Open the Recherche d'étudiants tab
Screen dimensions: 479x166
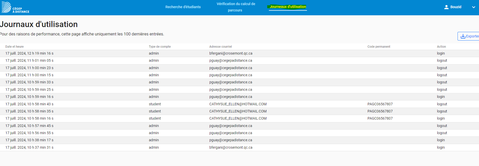(x=183, y=7)
